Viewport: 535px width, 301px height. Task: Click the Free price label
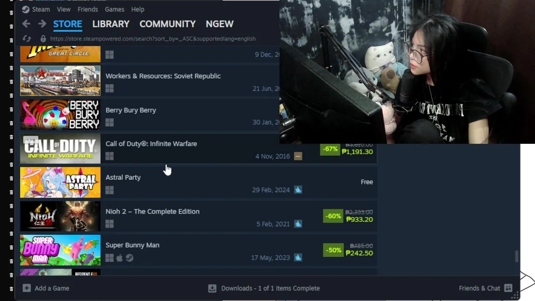[367, 182]
